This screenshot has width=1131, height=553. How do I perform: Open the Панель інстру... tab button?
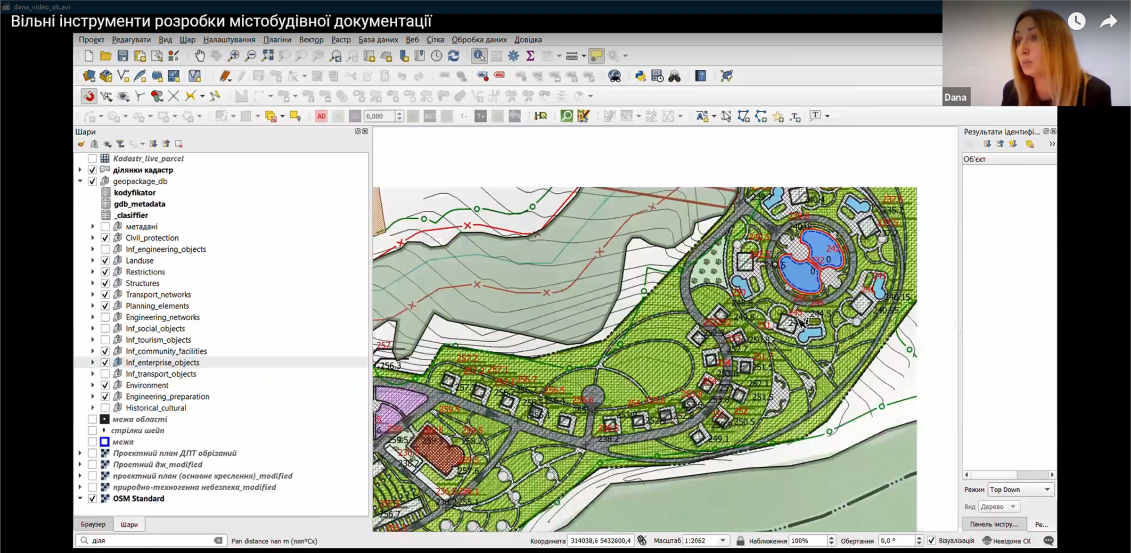(x=993, y=524)
